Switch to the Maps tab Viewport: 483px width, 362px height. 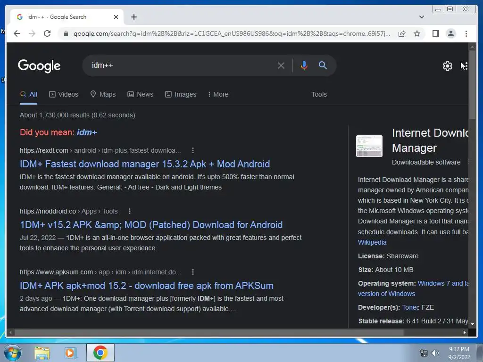(x=103, y=94)
